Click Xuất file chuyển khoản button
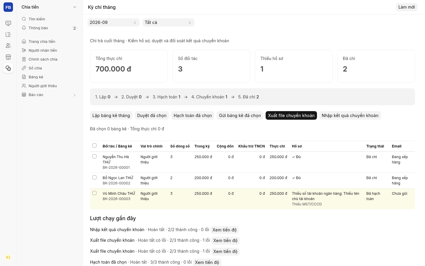 click(291, 116)
